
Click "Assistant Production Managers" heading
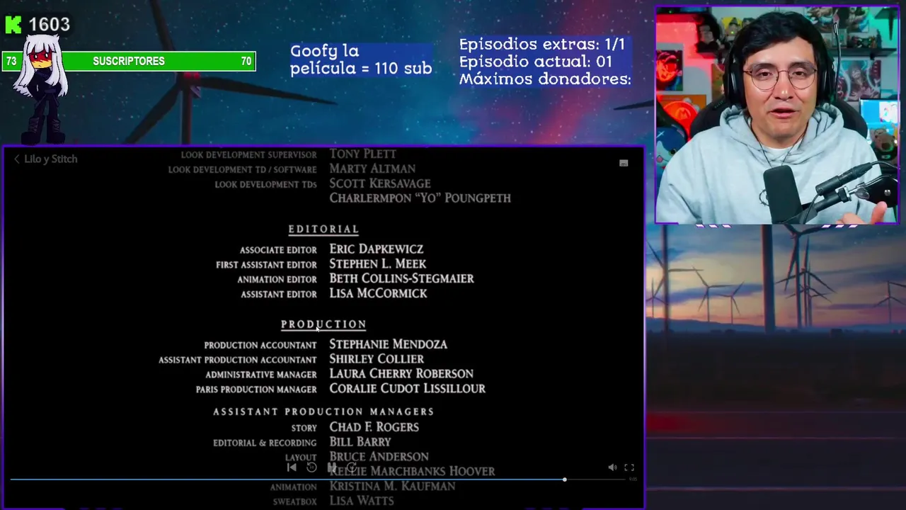(323, 412)
